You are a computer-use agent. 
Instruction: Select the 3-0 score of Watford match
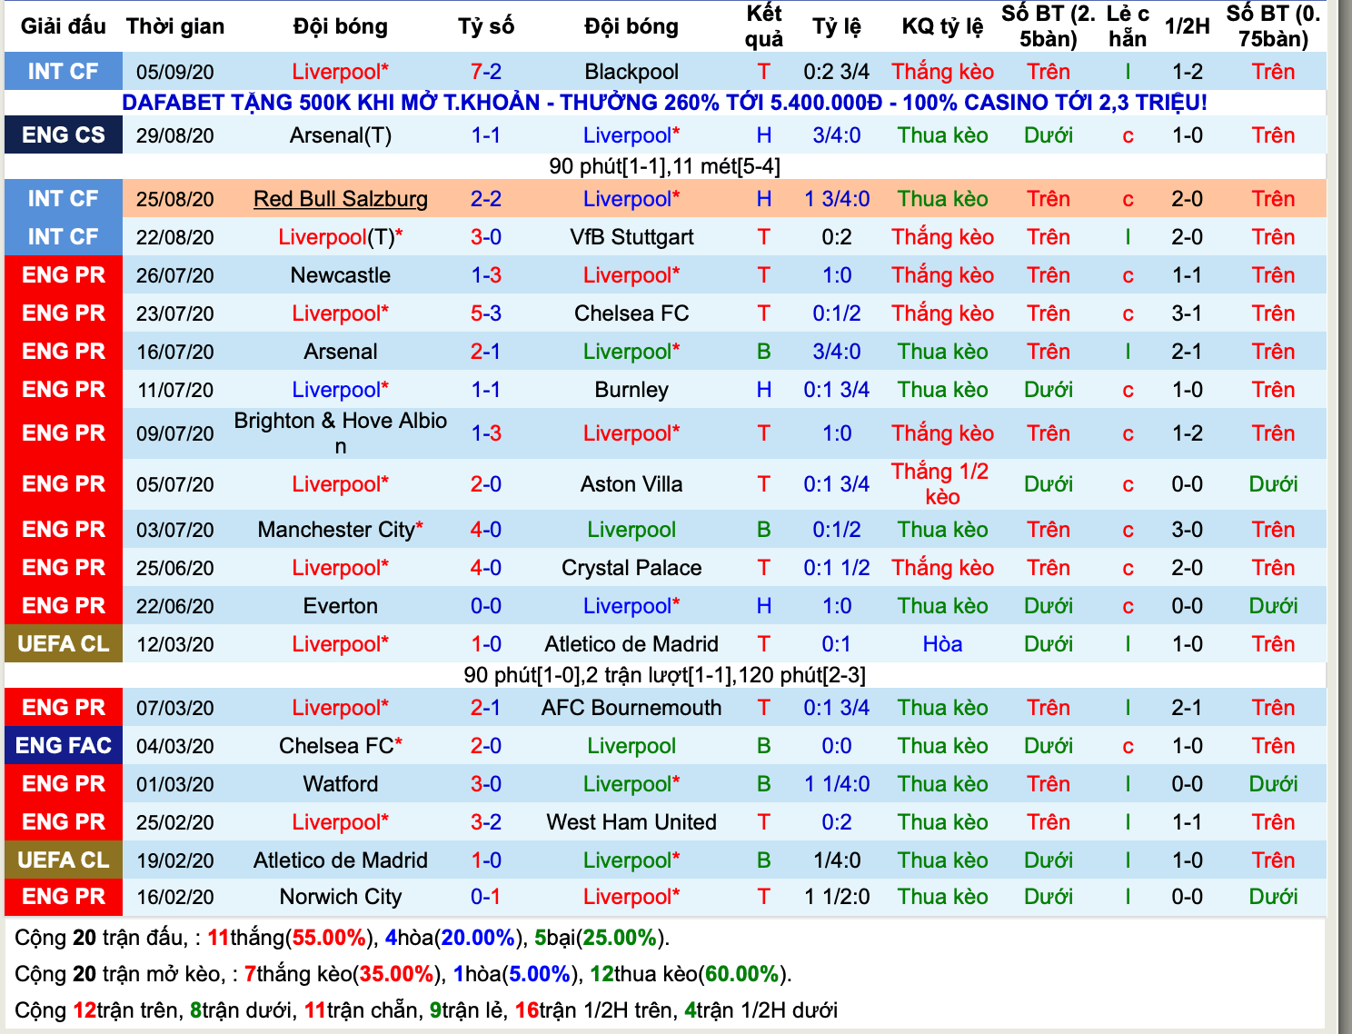(486, 784)
